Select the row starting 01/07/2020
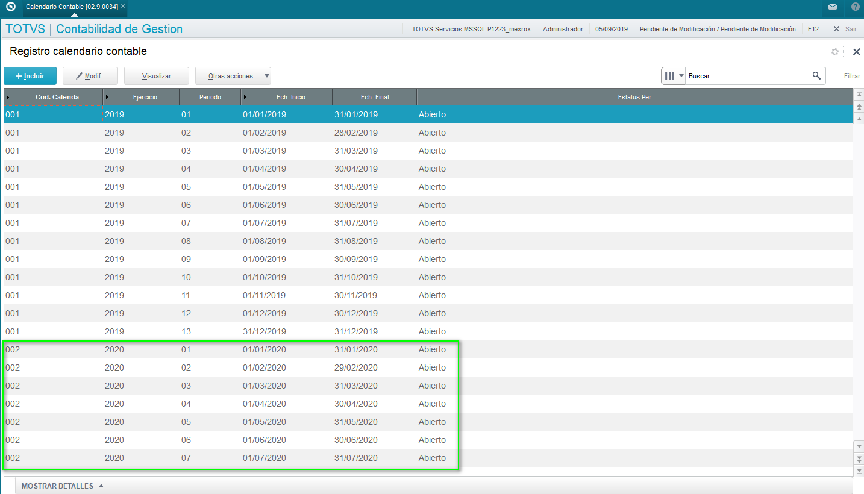Screen dimensions: 864x494 pos(428,458)
